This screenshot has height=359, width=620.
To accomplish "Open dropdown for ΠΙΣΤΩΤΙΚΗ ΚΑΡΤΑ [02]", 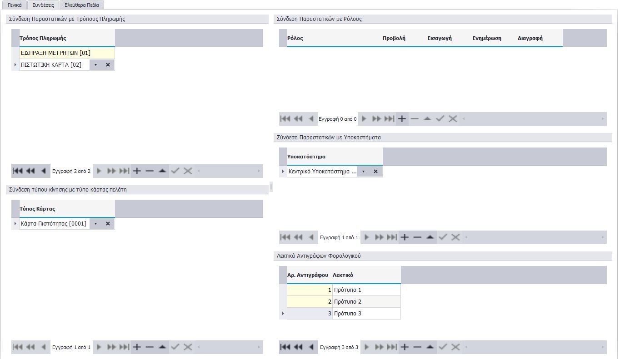I will tap(95, 65).
